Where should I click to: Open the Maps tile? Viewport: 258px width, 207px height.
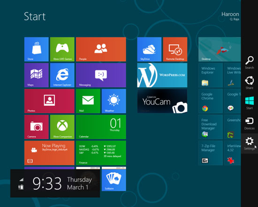tap(37, 75)
